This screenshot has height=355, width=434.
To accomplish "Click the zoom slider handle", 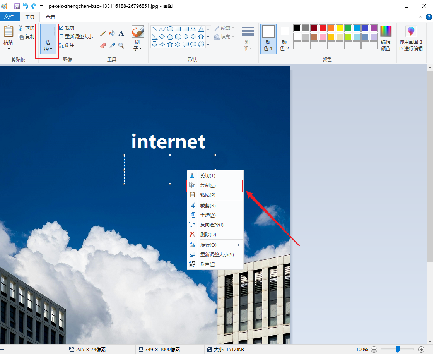I will pyautogui.click(x=398, y=350).
